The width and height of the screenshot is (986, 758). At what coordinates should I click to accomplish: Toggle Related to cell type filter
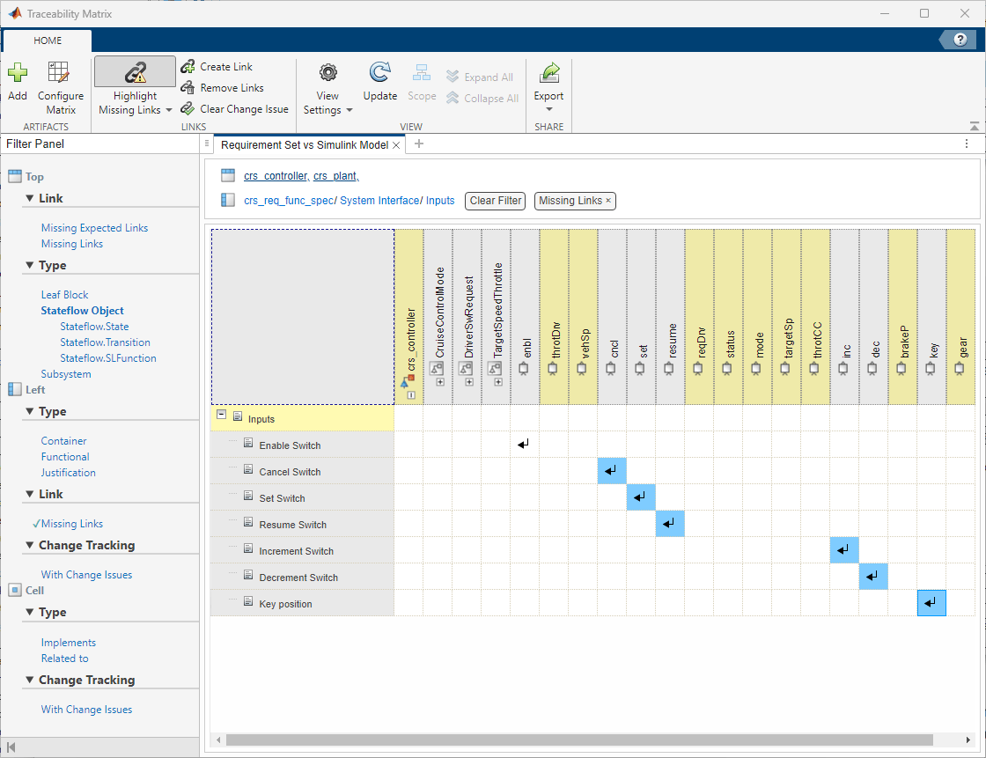click(x=64, y=659)
